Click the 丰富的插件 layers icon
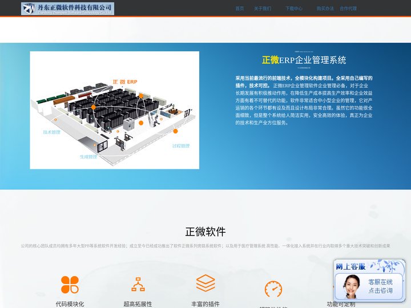 pyautogui.click(x=205, y=283)
